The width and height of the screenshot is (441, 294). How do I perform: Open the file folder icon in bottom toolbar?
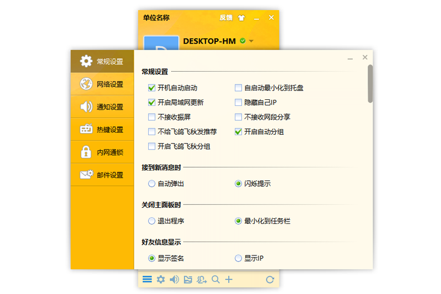point(188,280)
